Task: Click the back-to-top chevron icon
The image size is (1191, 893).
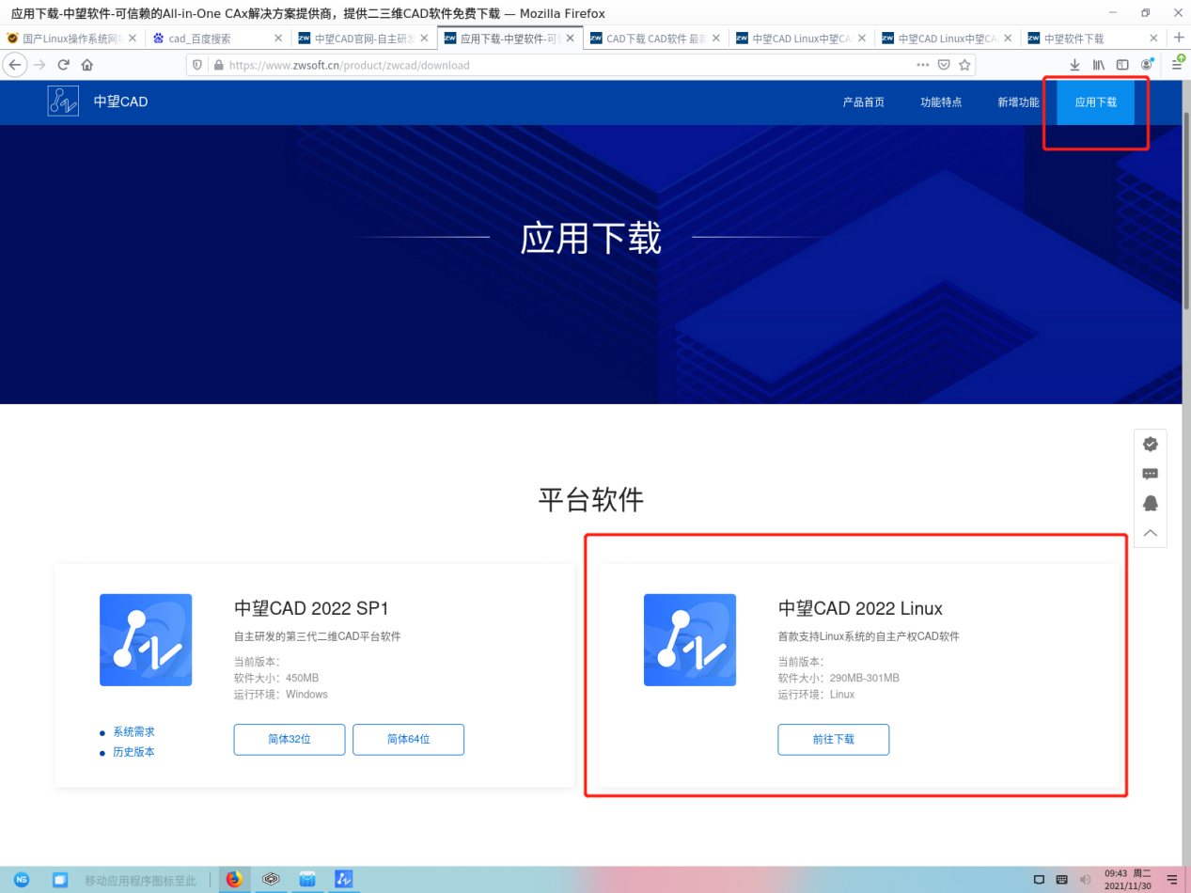Action: (1150, 533)
